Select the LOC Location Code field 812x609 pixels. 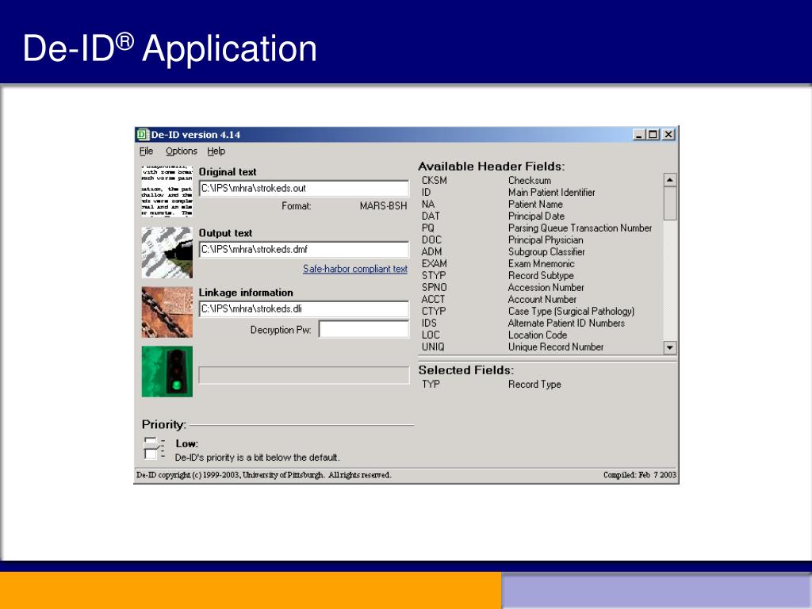pyautogui.click(x=537, y=335)
